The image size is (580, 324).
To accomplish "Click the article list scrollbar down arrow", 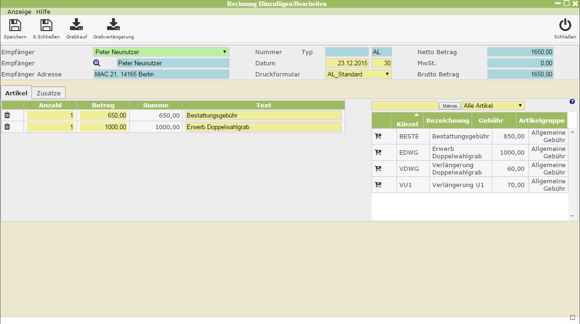I will [x=573, y=216].
